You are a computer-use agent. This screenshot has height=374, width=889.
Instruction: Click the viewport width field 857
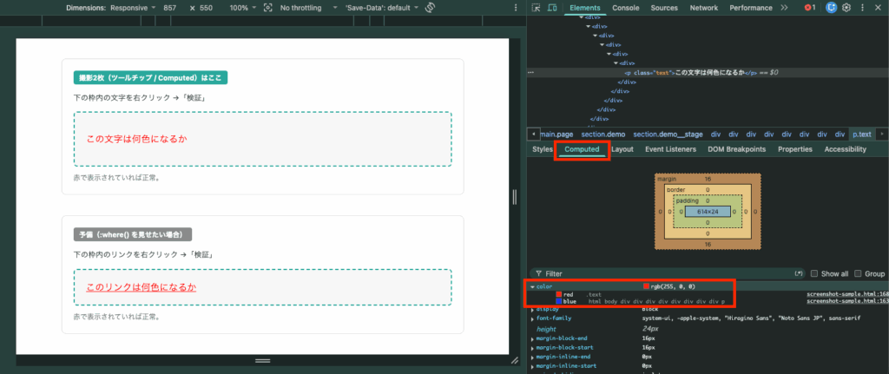[169, 8]
